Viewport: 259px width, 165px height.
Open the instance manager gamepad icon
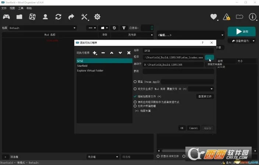(7, 17)
